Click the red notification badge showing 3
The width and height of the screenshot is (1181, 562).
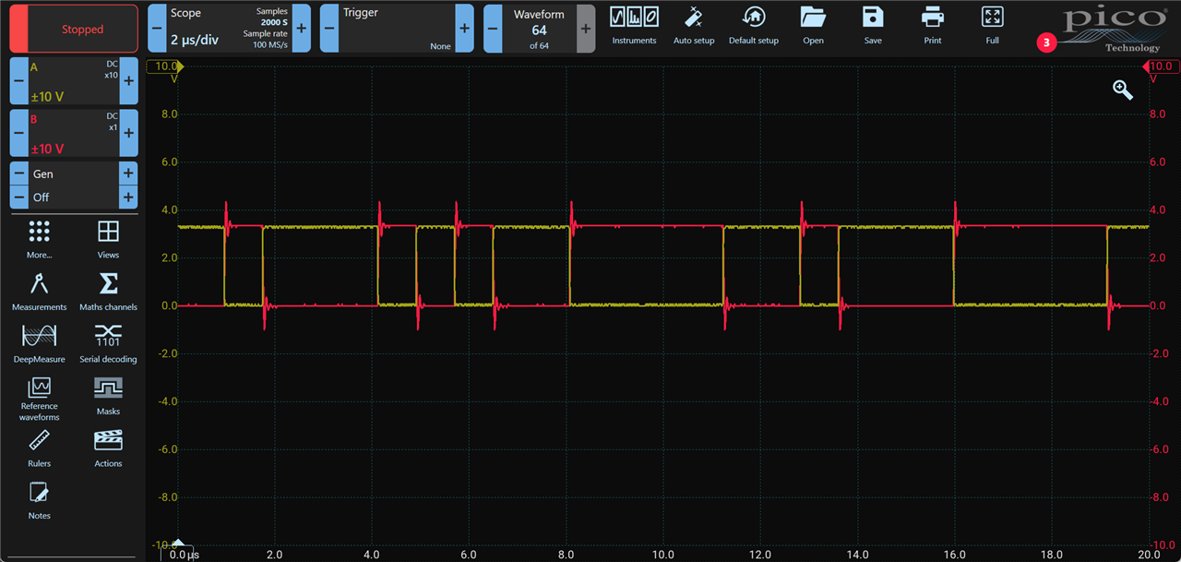[x=1046, y=42]
